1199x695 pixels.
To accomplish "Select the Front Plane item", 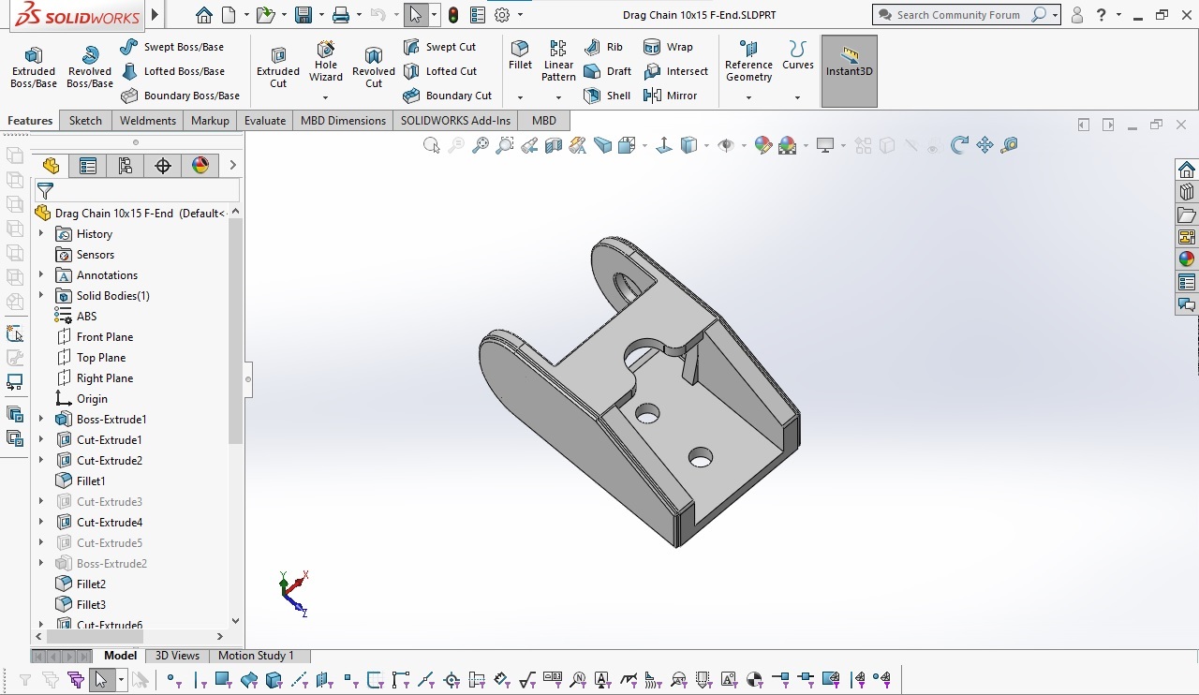I will click(95, 336).
